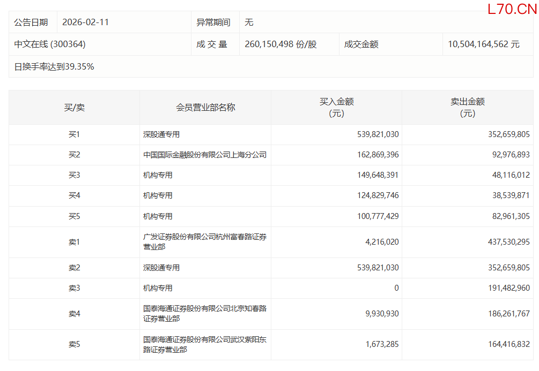Sort by 卖出金额 (元) column header
Image resolution: width=539 pixels, height=371 pixels.
click(x=467, y=108)
